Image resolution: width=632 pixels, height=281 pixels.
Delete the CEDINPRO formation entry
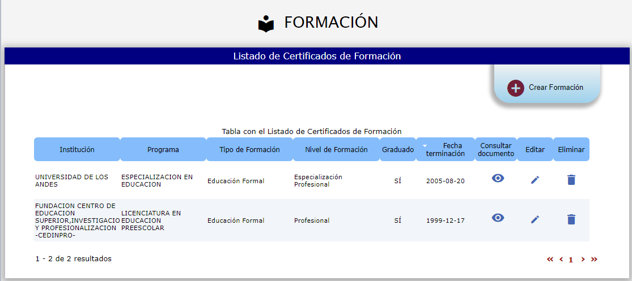[x=571, y=219]
